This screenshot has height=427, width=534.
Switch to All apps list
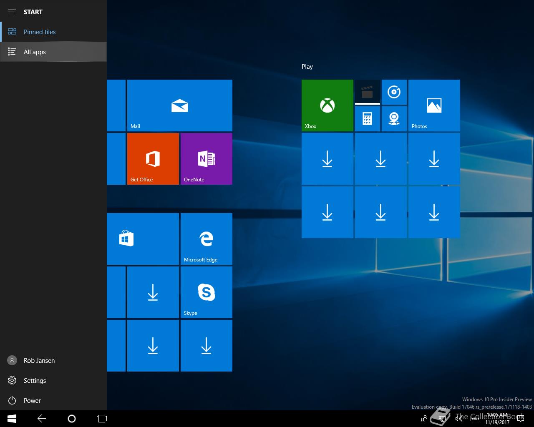(53, 52)
